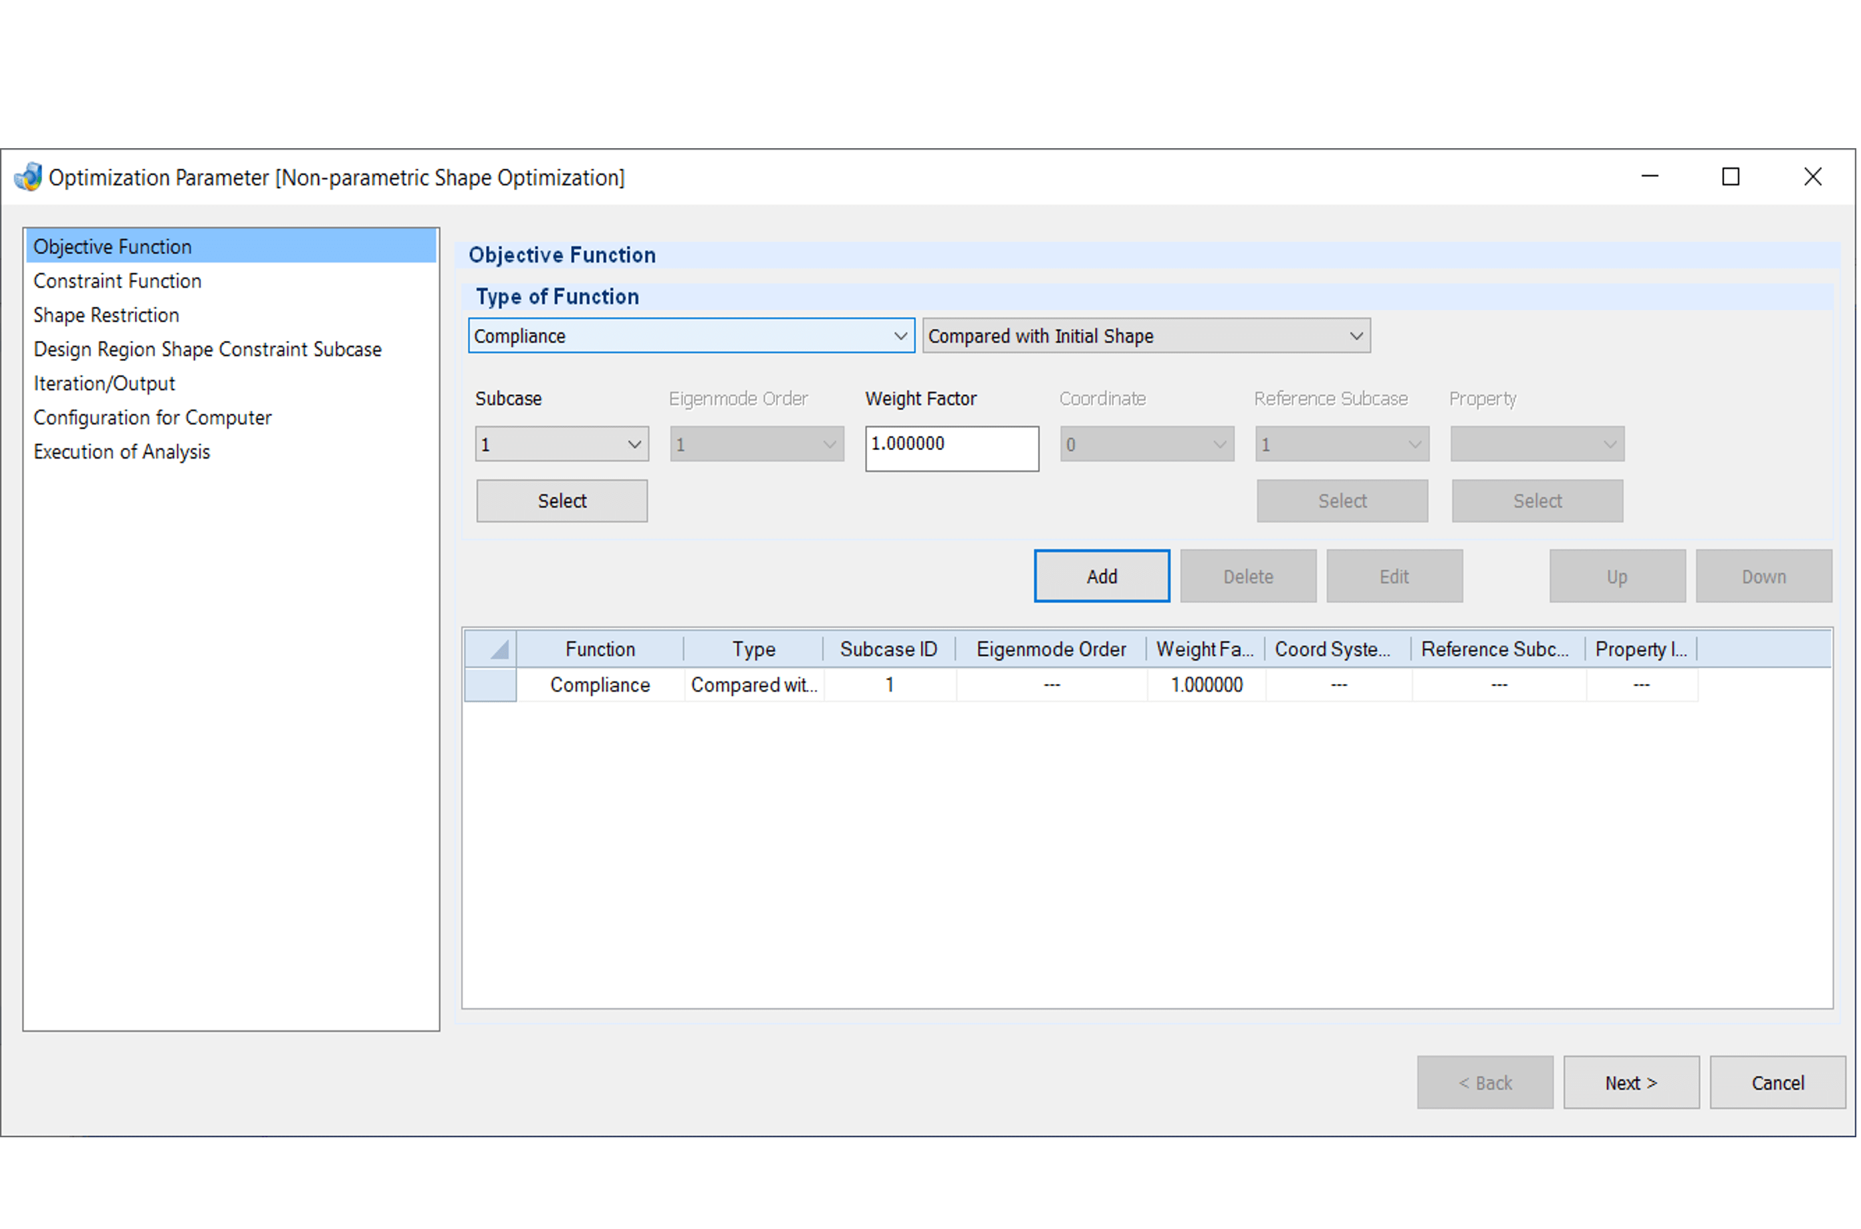Click the Weight Factor input field
Image resolution: width=1861 pixels, height=1229 pixels.
point(951,449)
